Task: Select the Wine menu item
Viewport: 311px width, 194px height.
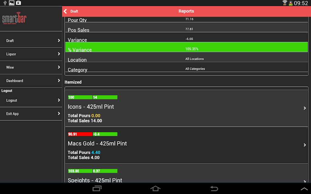Action: [31, 68]
